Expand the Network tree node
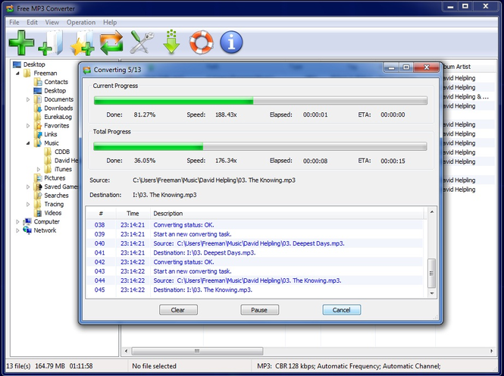The height and width of the screenshot is (376, 504). coord(18,230)
